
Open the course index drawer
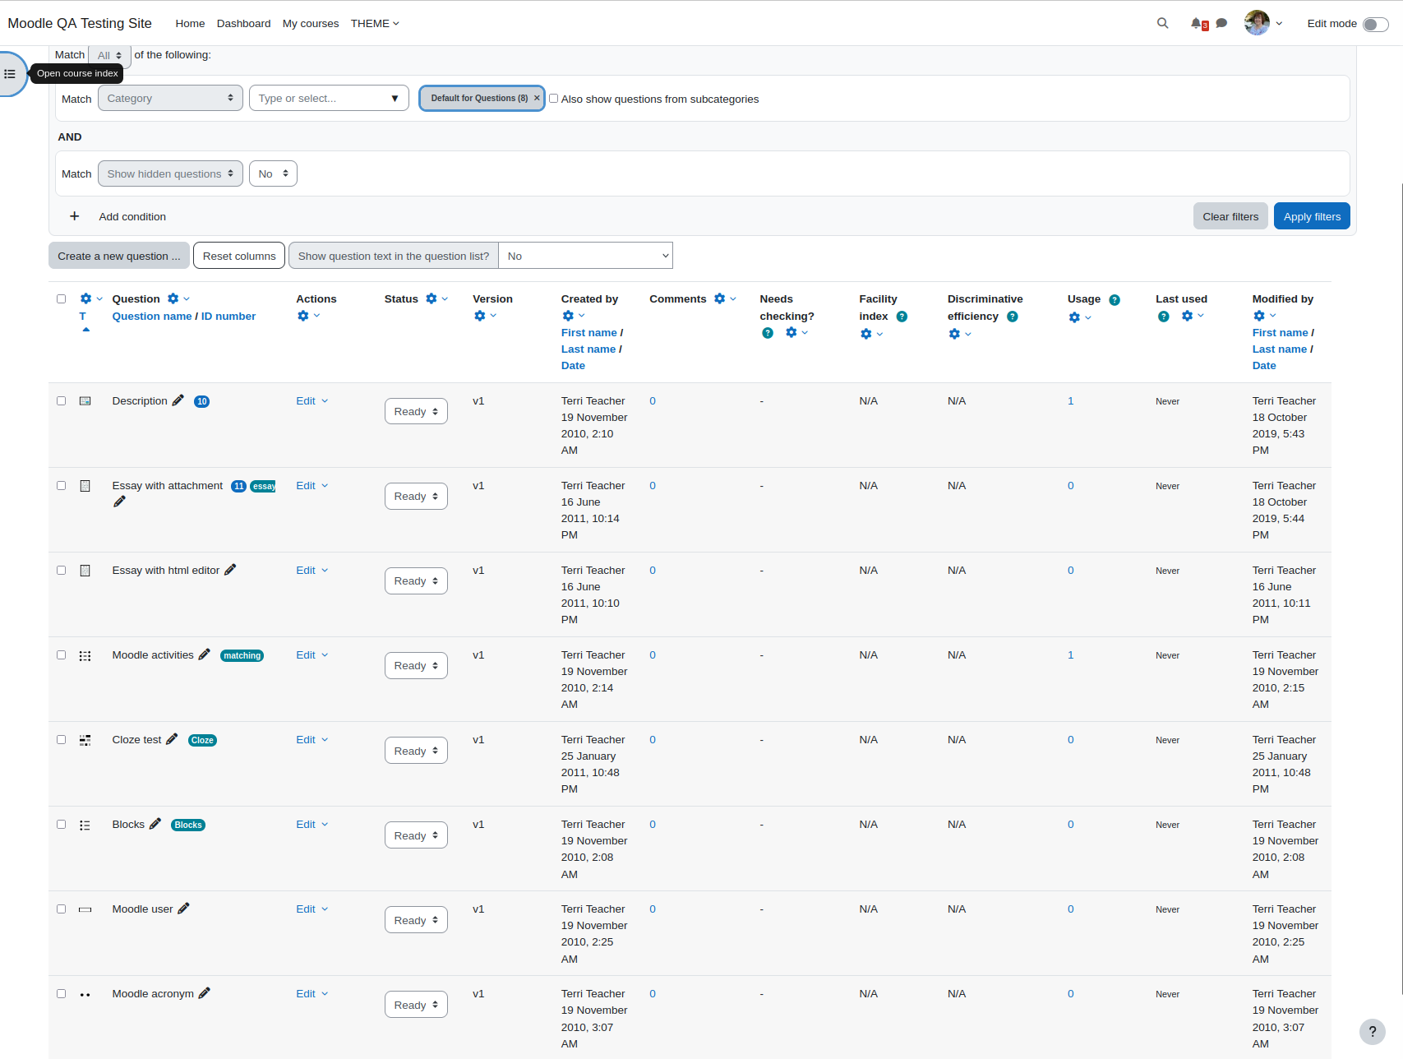10,74
